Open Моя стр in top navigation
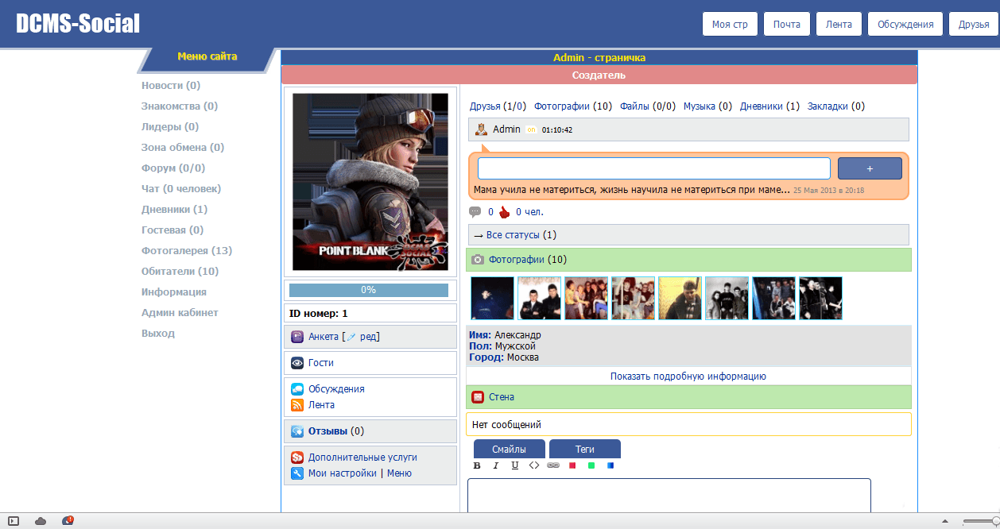Image resolution: width=1000 pixels, height=529 pixels. point(731,25)
